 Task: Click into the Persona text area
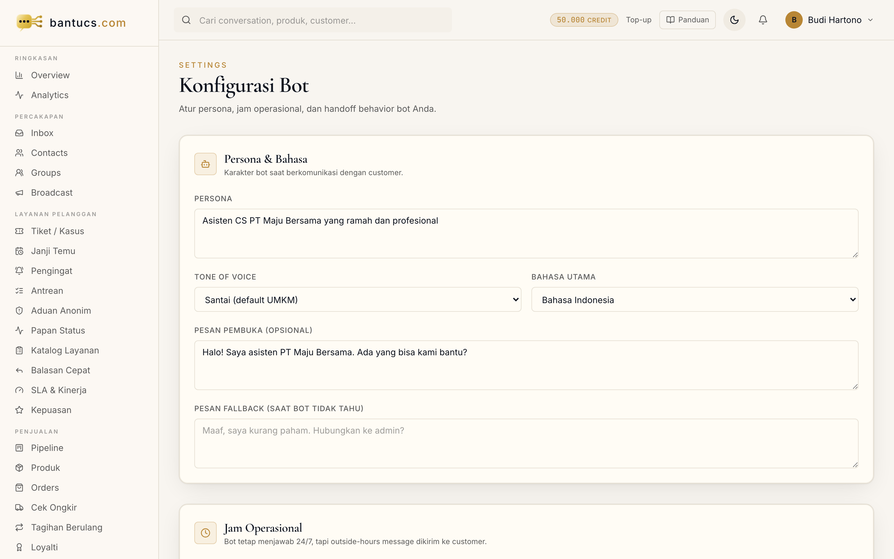click(x=526, y=234)
